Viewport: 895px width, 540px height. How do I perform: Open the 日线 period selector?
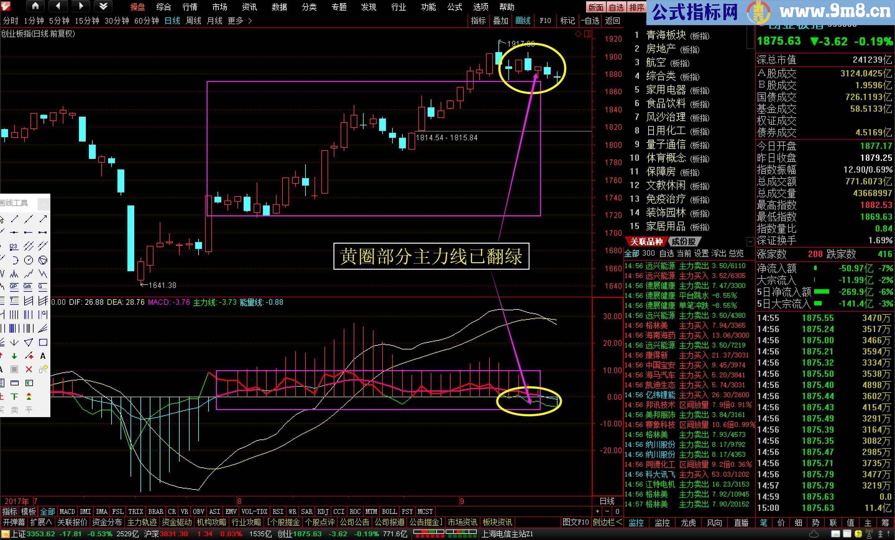tap(172, 21)
